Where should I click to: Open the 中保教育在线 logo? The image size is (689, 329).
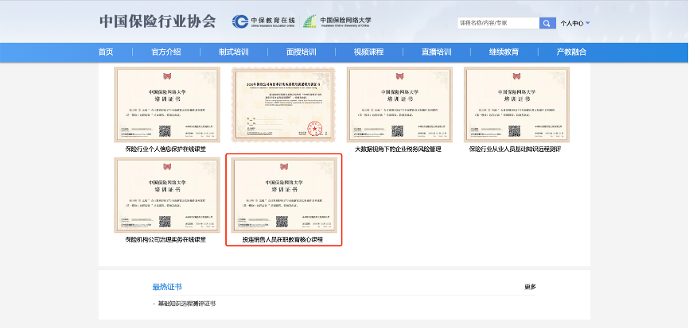264,21
